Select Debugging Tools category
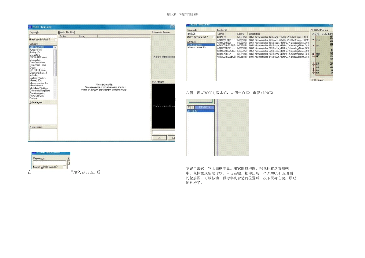The image size is (365, 258). tap(41, 65)
